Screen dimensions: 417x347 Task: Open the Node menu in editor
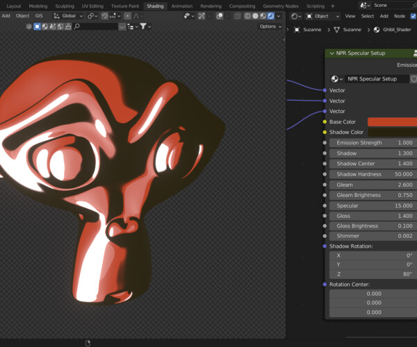tap(399, 16)
